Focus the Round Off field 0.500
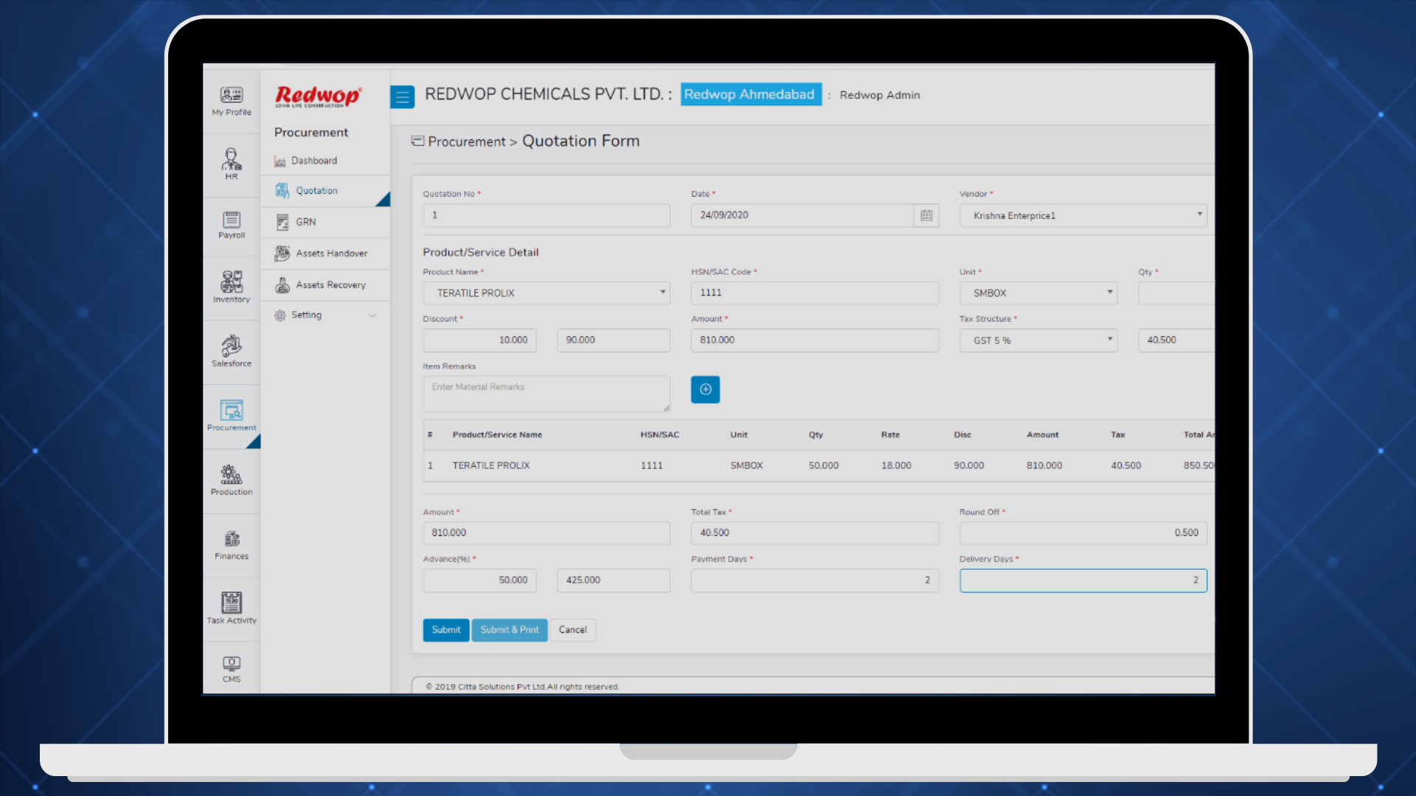The width and height of the screenshot is (1416, 796). [x=1083, y=533]
